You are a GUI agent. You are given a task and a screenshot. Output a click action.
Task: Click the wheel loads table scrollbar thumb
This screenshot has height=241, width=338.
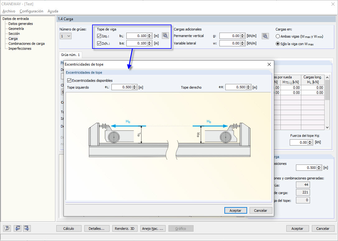click(327, 90)
